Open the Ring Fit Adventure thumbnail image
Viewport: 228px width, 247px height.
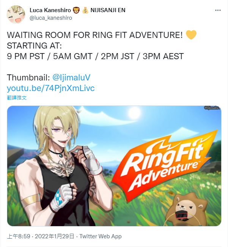point(114,166)
